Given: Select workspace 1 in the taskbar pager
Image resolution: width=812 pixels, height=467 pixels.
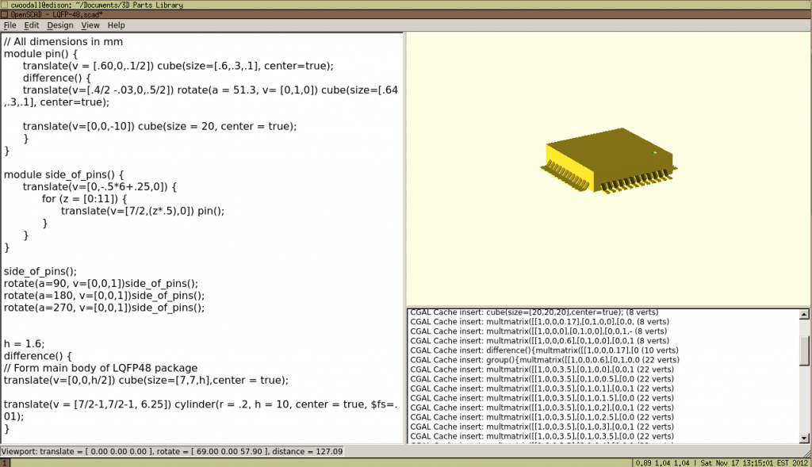Looking at the screenshot, I should (6, 459).
